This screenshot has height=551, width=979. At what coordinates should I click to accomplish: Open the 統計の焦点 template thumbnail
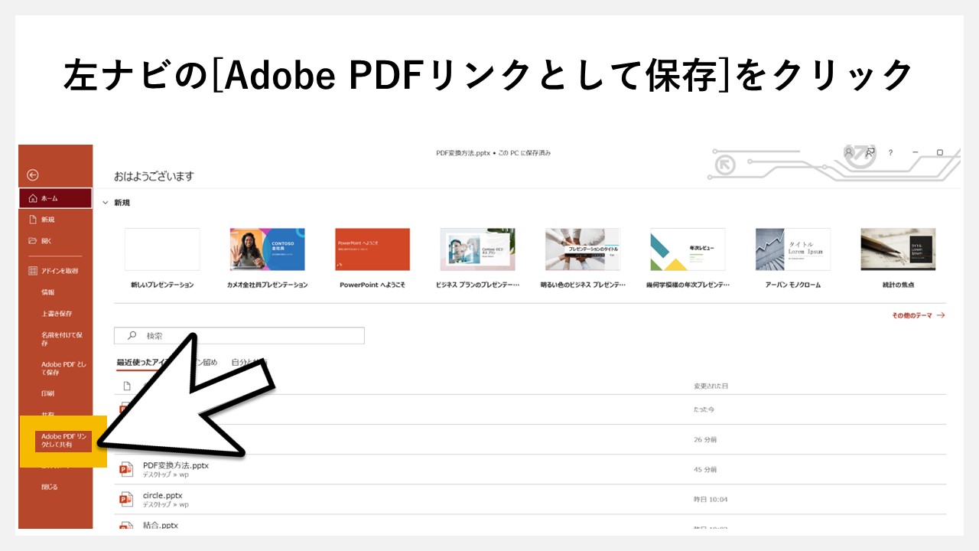pyautogui.click(x=897, y=249)
